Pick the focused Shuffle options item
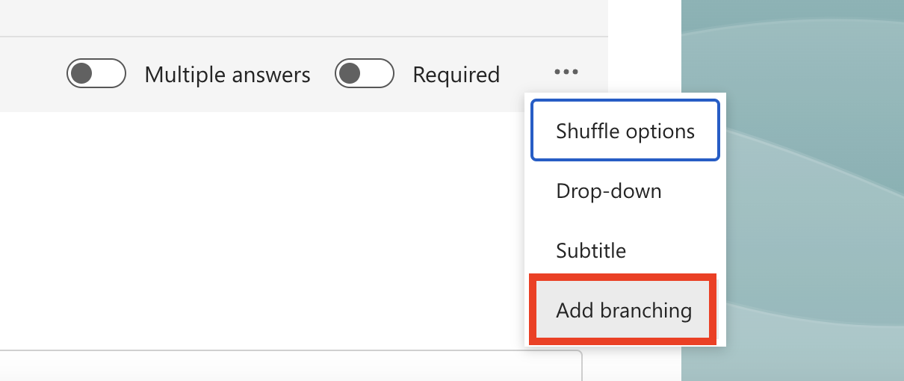This screenshot has width=904, height=381. click(625, 131)
